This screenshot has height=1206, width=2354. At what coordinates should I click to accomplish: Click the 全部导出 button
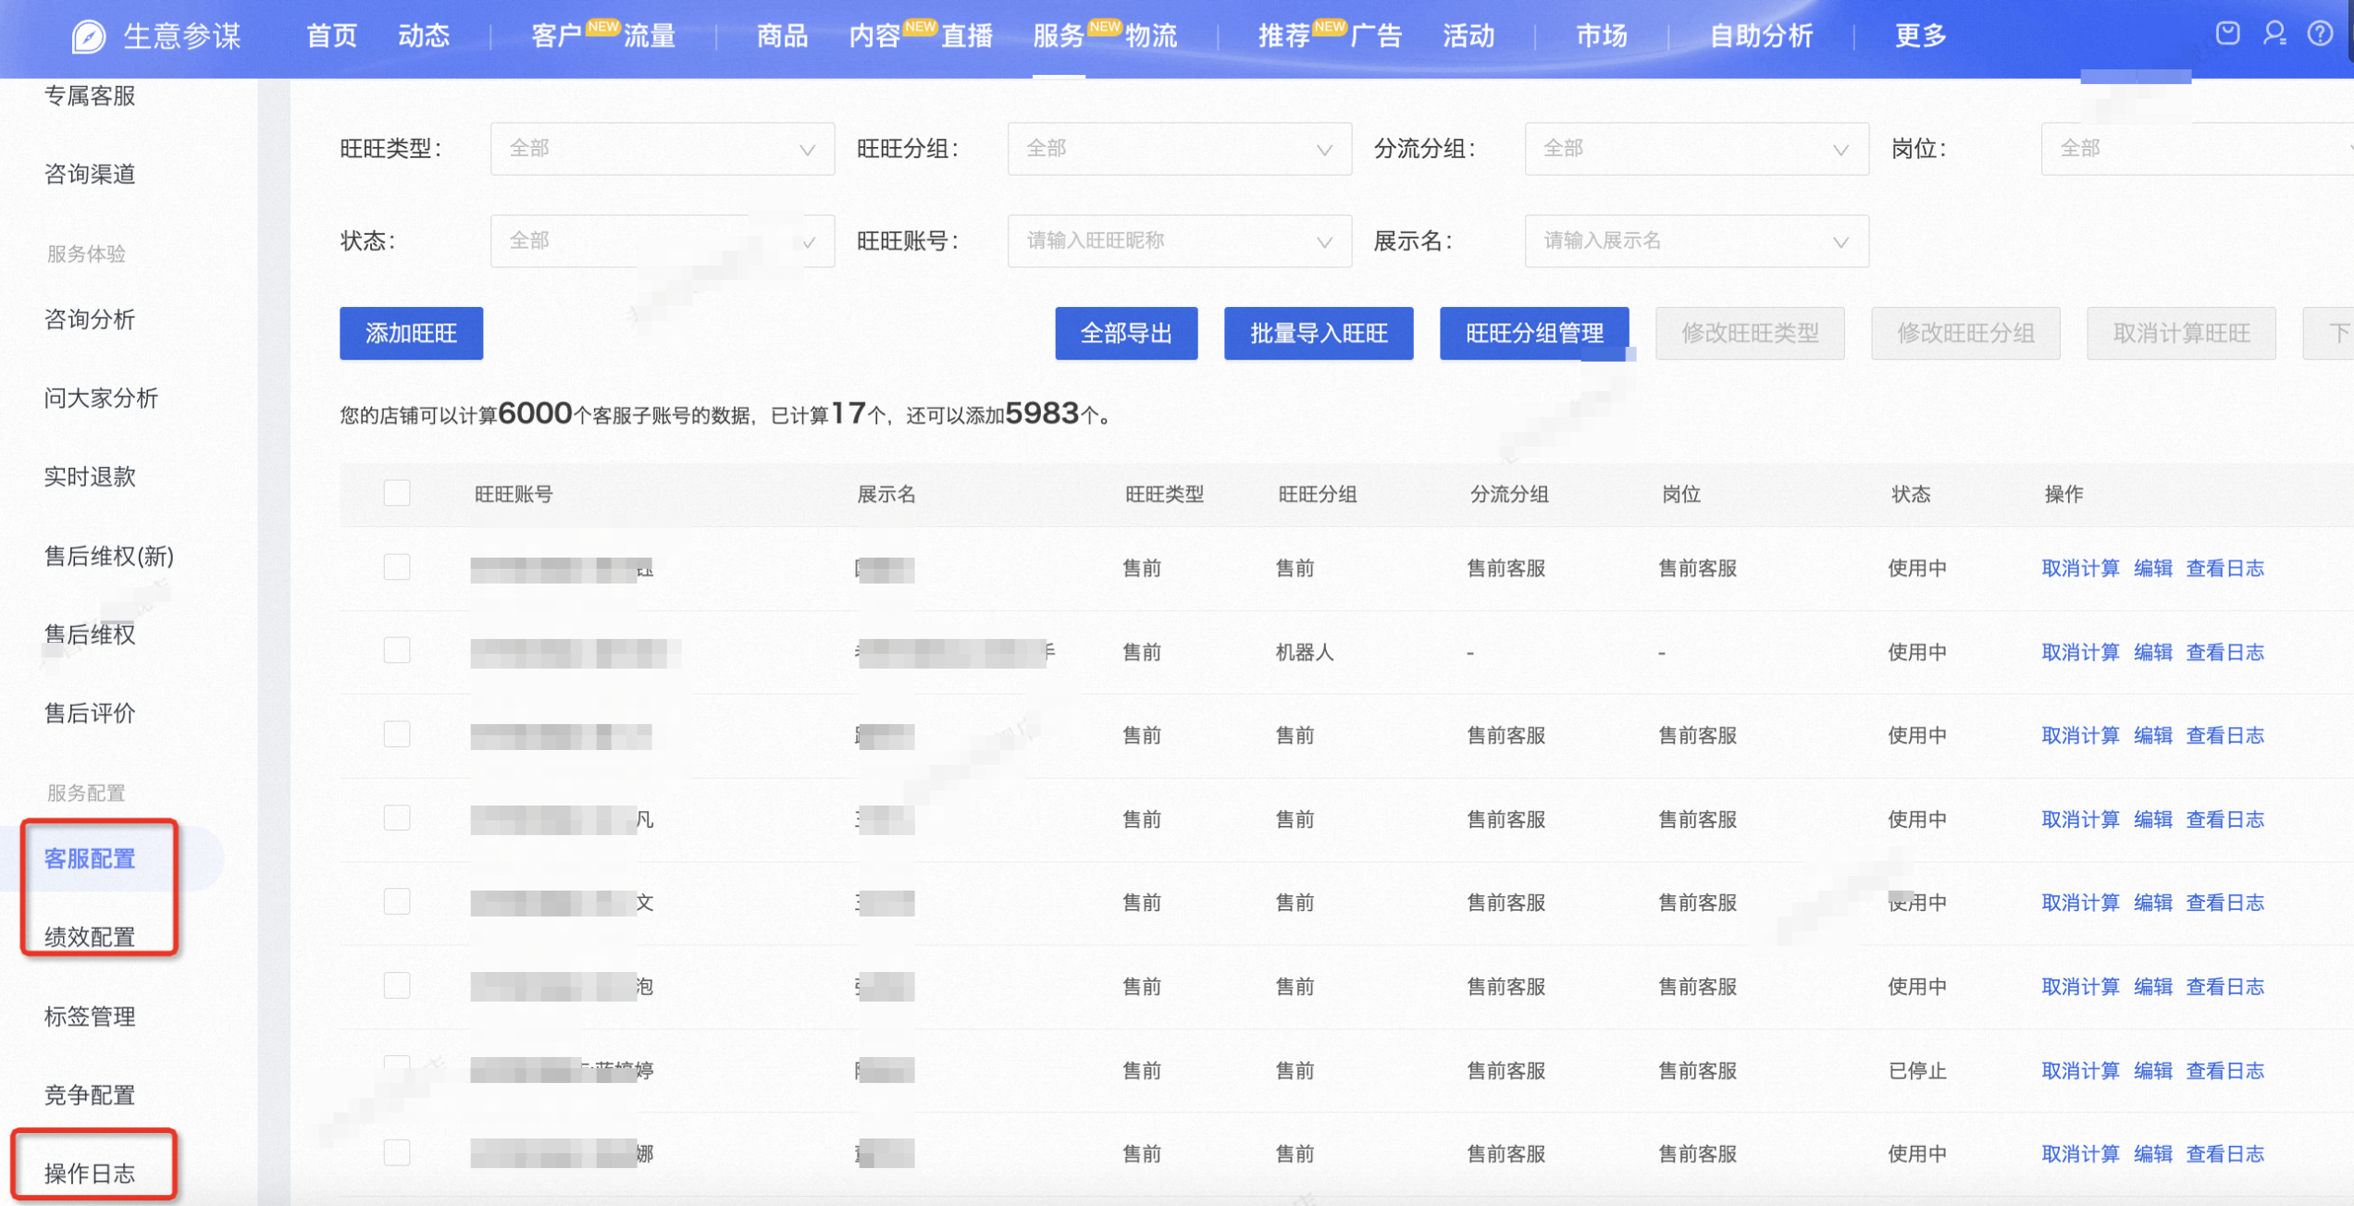1126,333
